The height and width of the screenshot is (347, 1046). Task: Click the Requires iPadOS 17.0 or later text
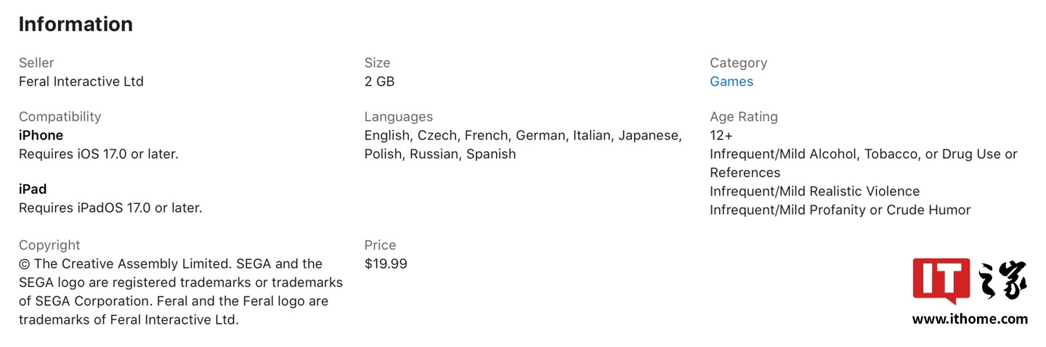click(110, 208)
